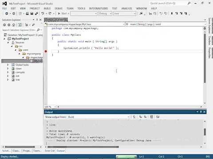Viewport: 213px width, 159px height.
Task: Click Solution Explorer Back icon
Action: [4, 25]
